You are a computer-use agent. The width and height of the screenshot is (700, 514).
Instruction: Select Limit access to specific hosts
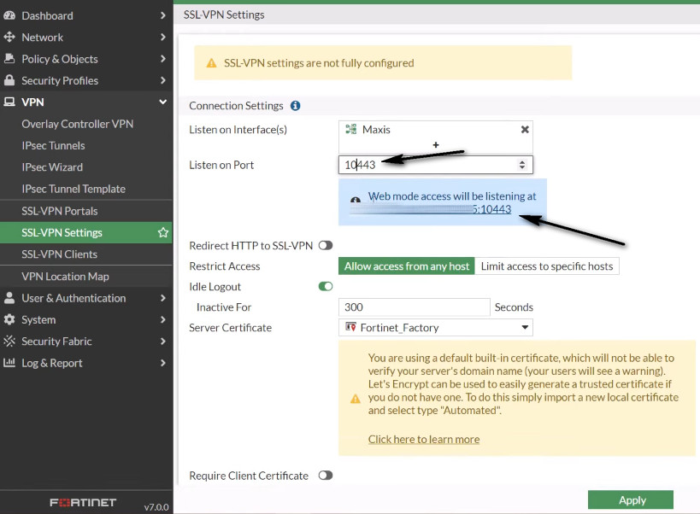(x=547, y=266)
